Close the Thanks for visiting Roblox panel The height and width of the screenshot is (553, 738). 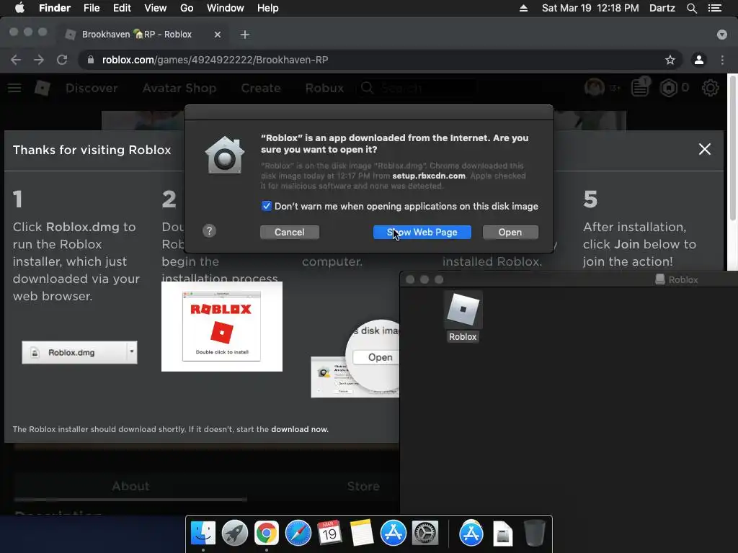[705, 149]
